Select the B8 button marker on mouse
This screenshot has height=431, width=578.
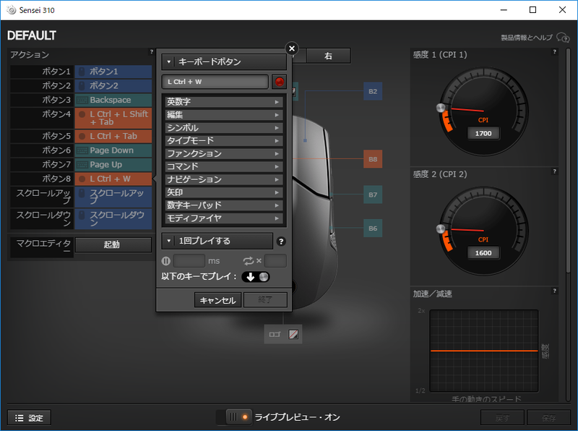373,159
